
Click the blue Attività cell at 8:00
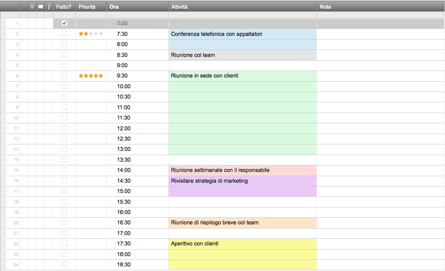coord(243,45)
